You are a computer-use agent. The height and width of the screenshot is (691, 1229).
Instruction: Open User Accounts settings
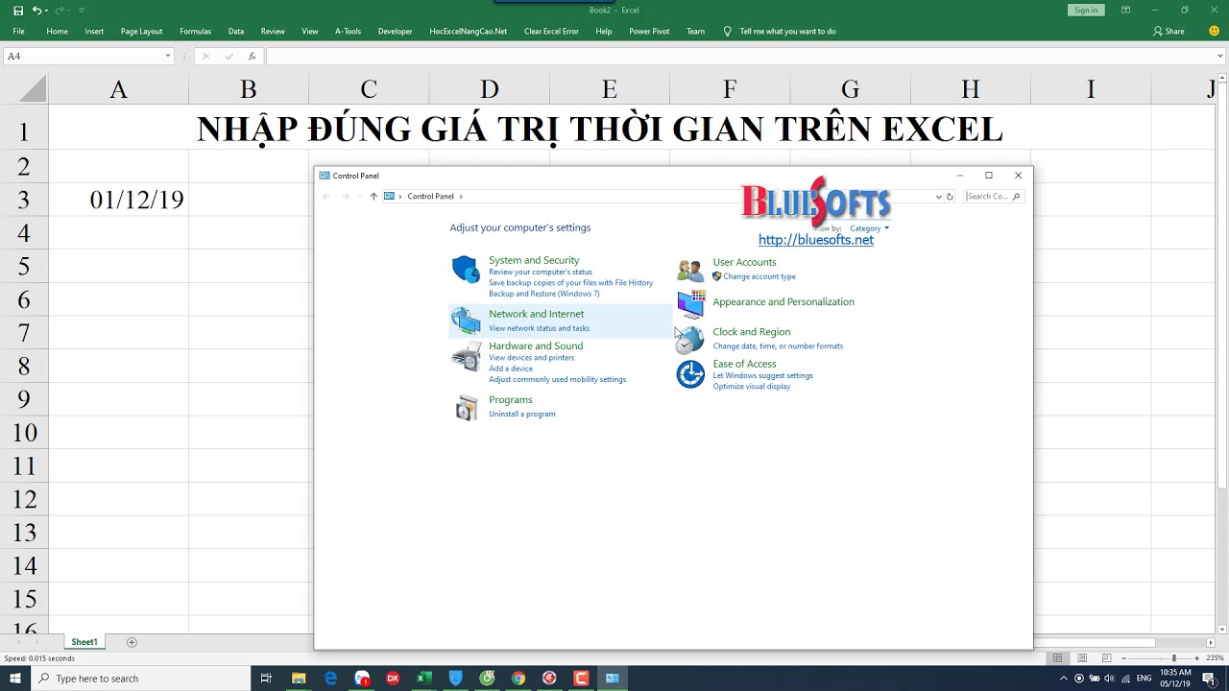point(688,269)
